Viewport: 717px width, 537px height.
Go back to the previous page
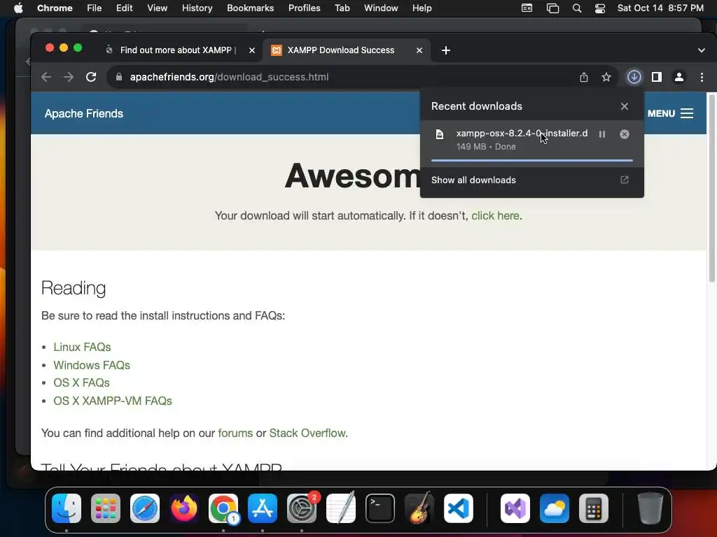pyautogui.click(x=46, y=77)
